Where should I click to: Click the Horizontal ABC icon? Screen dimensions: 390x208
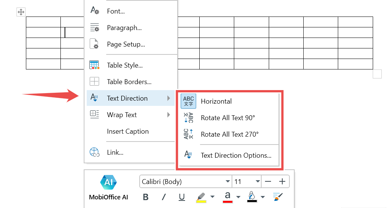[x=188, y=101]
